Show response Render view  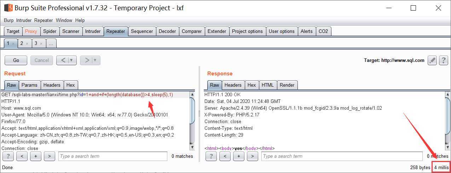(287, 85)
